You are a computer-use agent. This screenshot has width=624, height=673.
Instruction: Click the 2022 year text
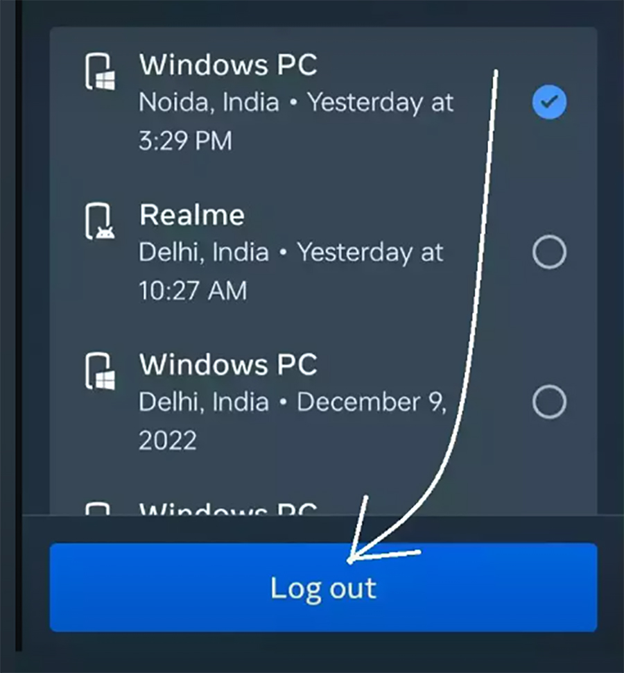tap(168, 440)
